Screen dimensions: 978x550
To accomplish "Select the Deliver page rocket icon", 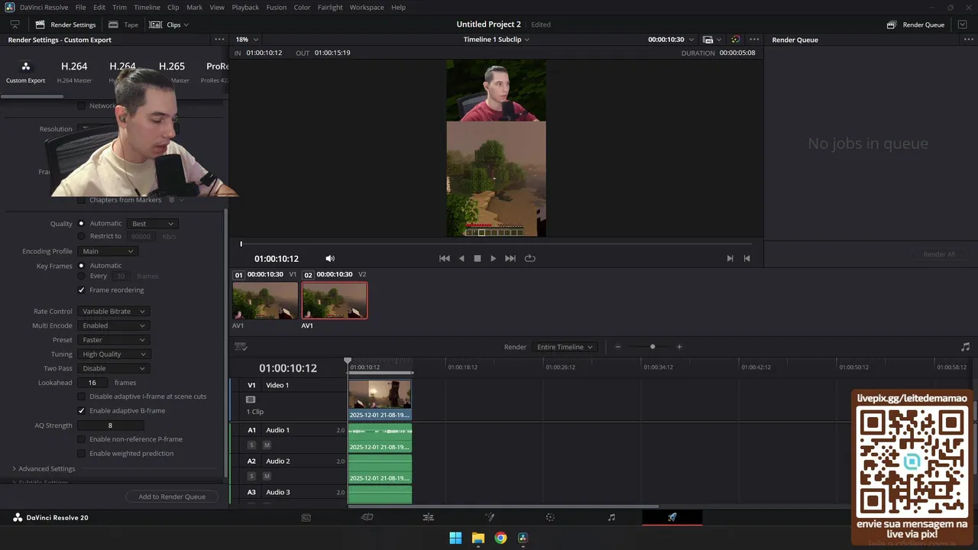I will point(672,517).
